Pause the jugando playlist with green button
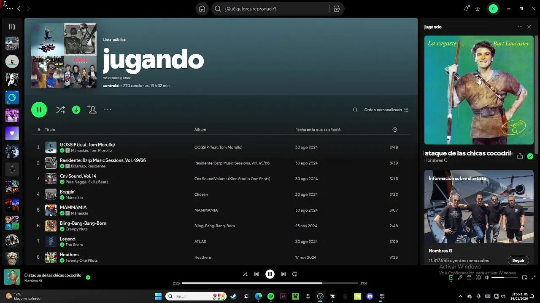 [39, 110]
